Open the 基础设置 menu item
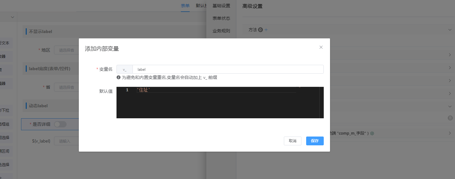Image resolution: width=455 pixels, height=179 pixels. [x=221, y=6]
